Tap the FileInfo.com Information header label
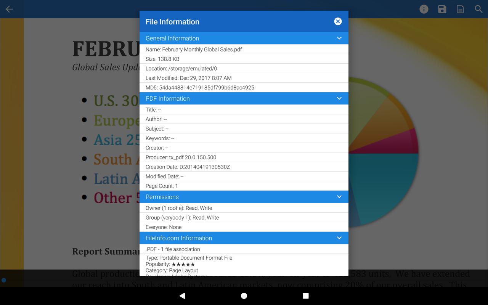488x305 pixels. point(179,238)
